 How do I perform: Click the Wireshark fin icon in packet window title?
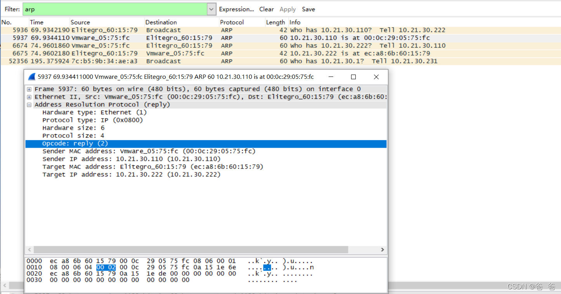(32, 77)
